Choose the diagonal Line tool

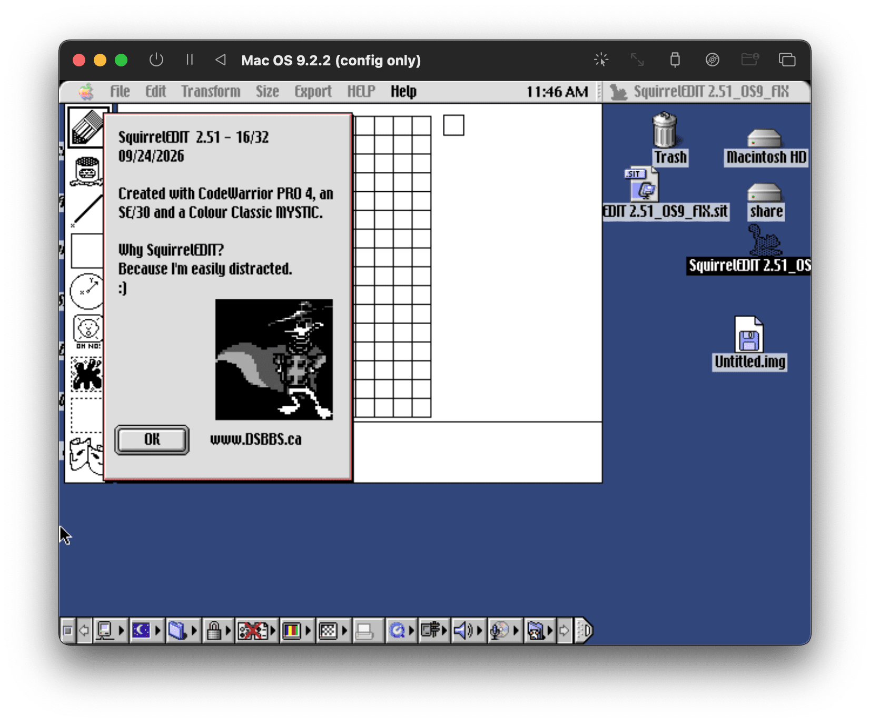click(x=87, y=211)
